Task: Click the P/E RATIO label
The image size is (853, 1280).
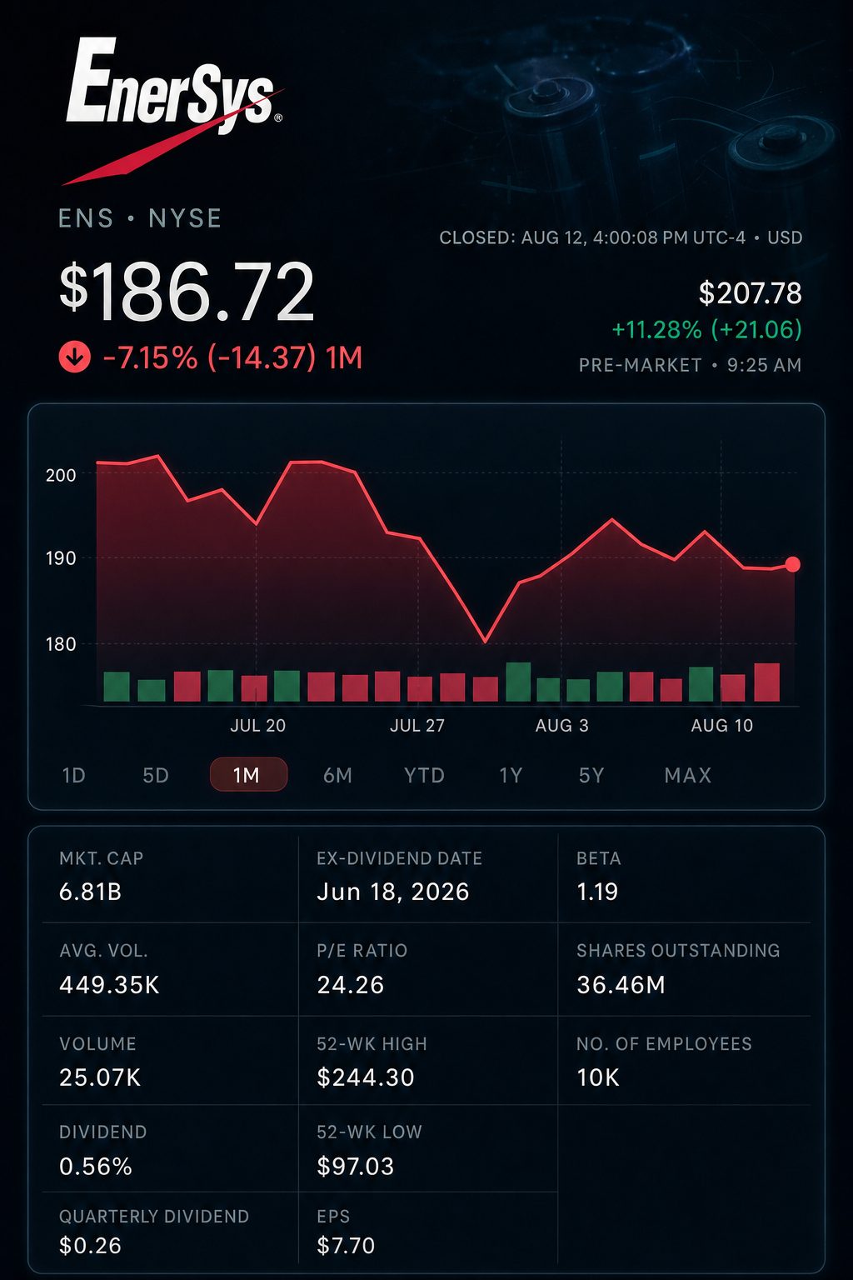Action: click(x=362, y=951)
